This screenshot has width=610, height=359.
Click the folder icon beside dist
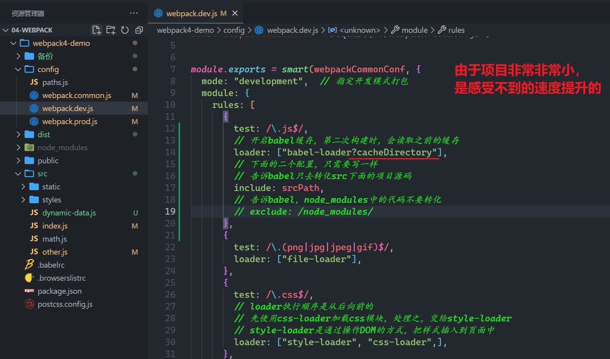(x=29, y=134)
